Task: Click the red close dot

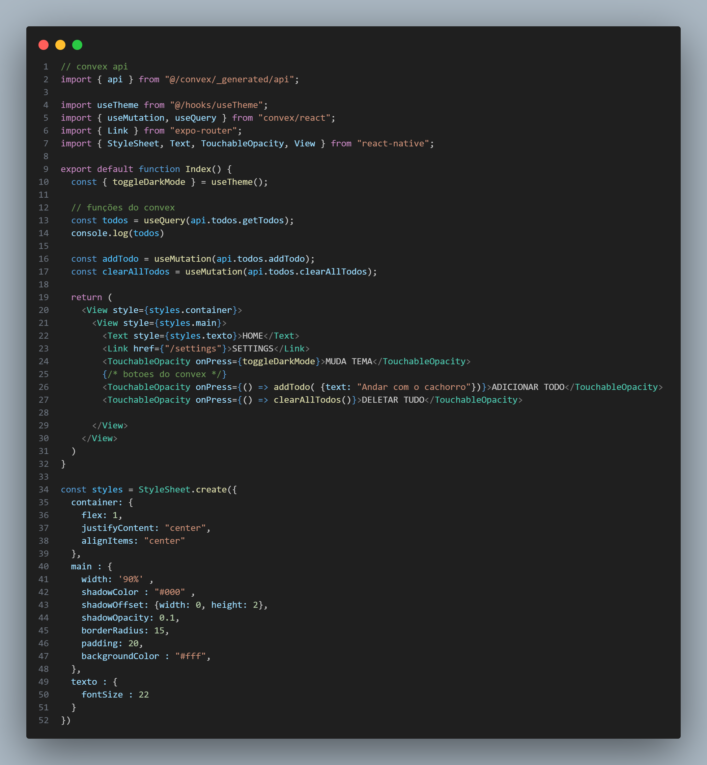Action: (44, 45)
